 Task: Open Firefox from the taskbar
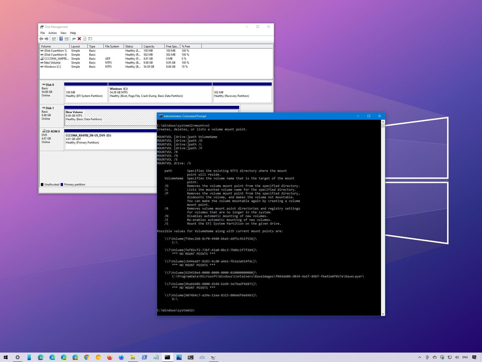109,357
